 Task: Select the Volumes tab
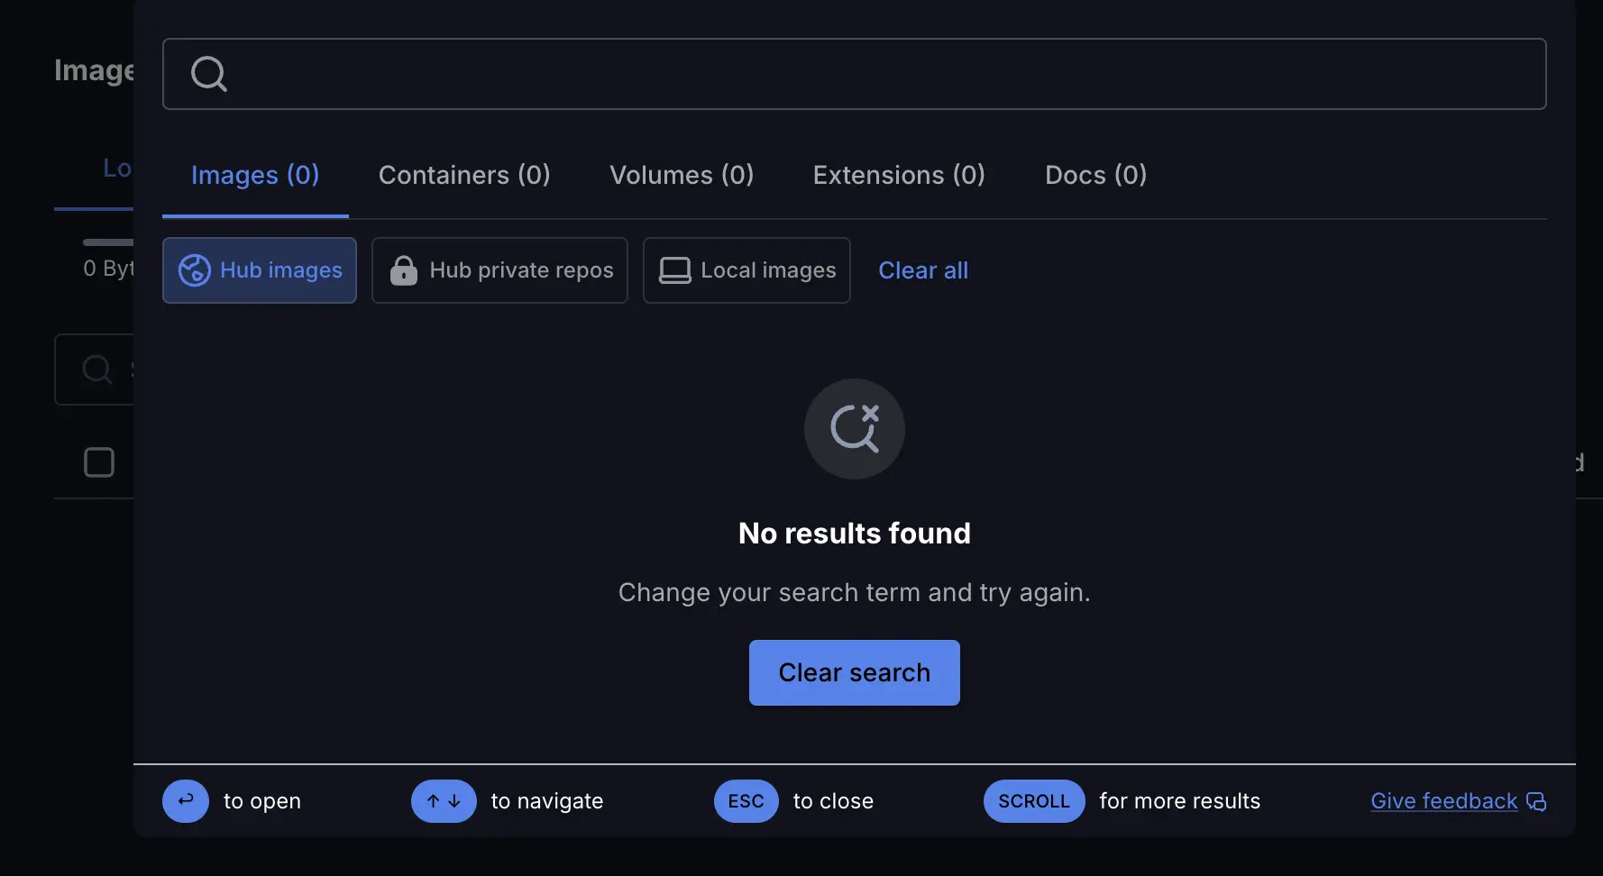(x=682, y=175)
